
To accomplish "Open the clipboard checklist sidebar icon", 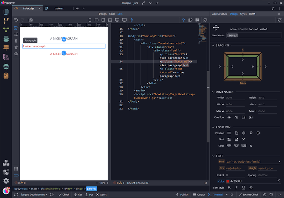I will point(6,76).
